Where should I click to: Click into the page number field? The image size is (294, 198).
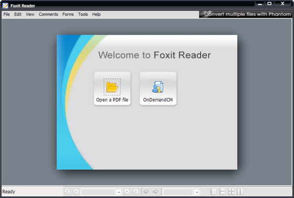(x=99, y=192)
